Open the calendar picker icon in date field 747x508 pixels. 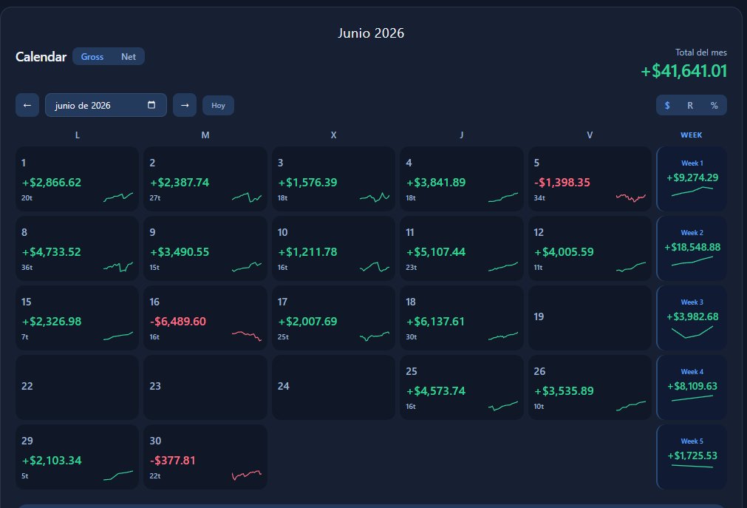[x=151, y=105]
